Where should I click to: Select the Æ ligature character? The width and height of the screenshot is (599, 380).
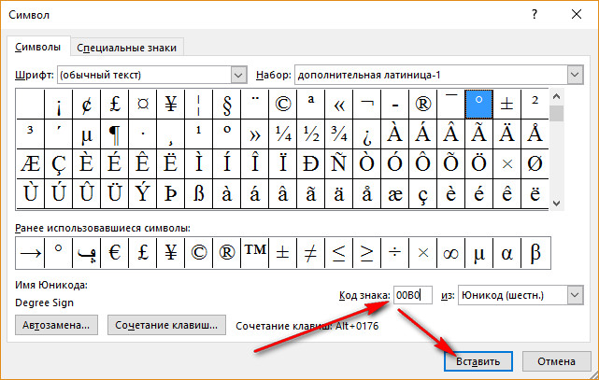coord(31,163)
